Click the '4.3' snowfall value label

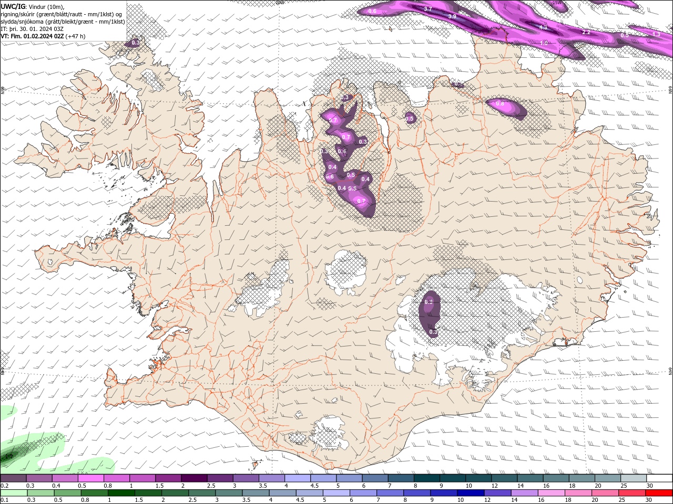tap(543, 27)
